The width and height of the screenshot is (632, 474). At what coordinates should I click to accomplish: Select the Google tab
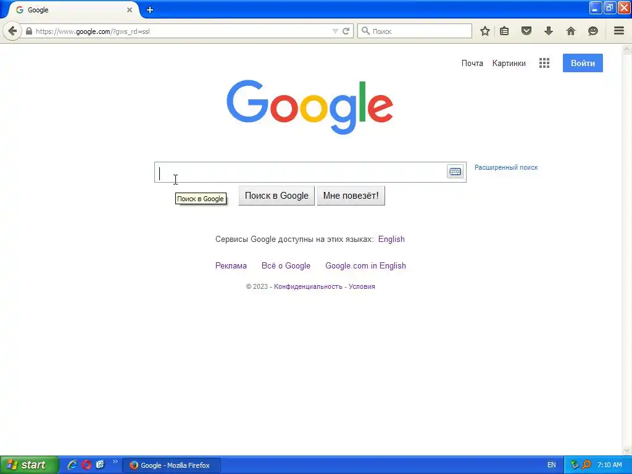tap(73, 10)
